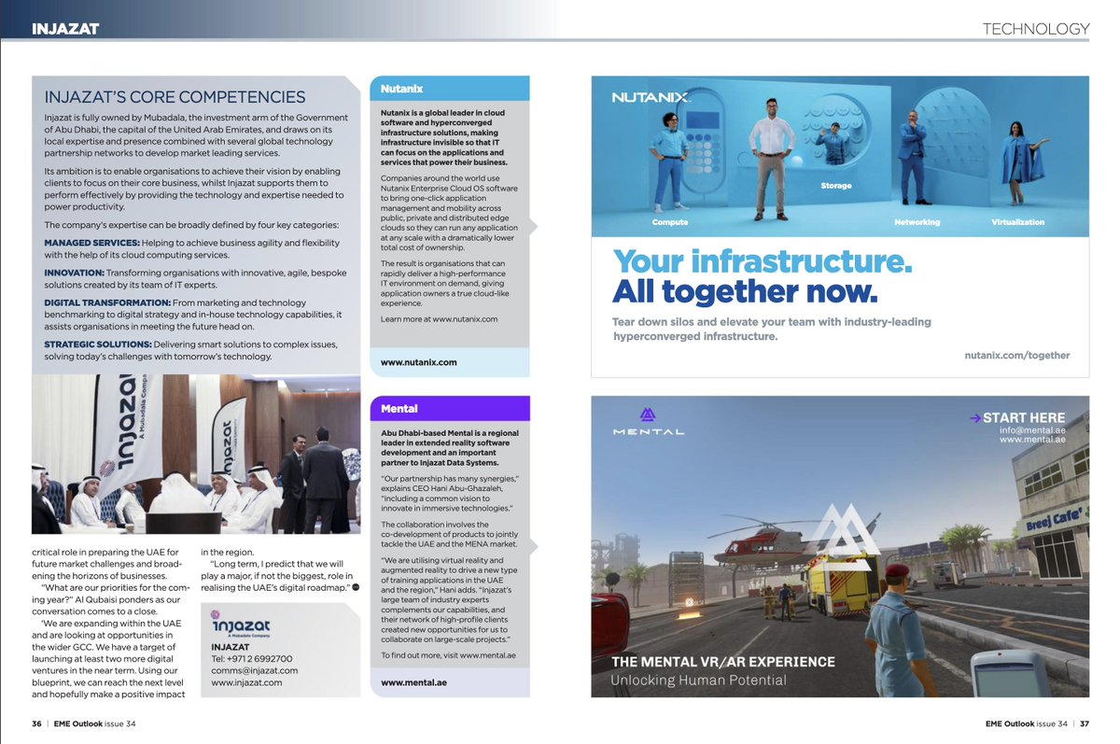Click the purple Mental section header
1120x744 pixels.
point(450,409)
